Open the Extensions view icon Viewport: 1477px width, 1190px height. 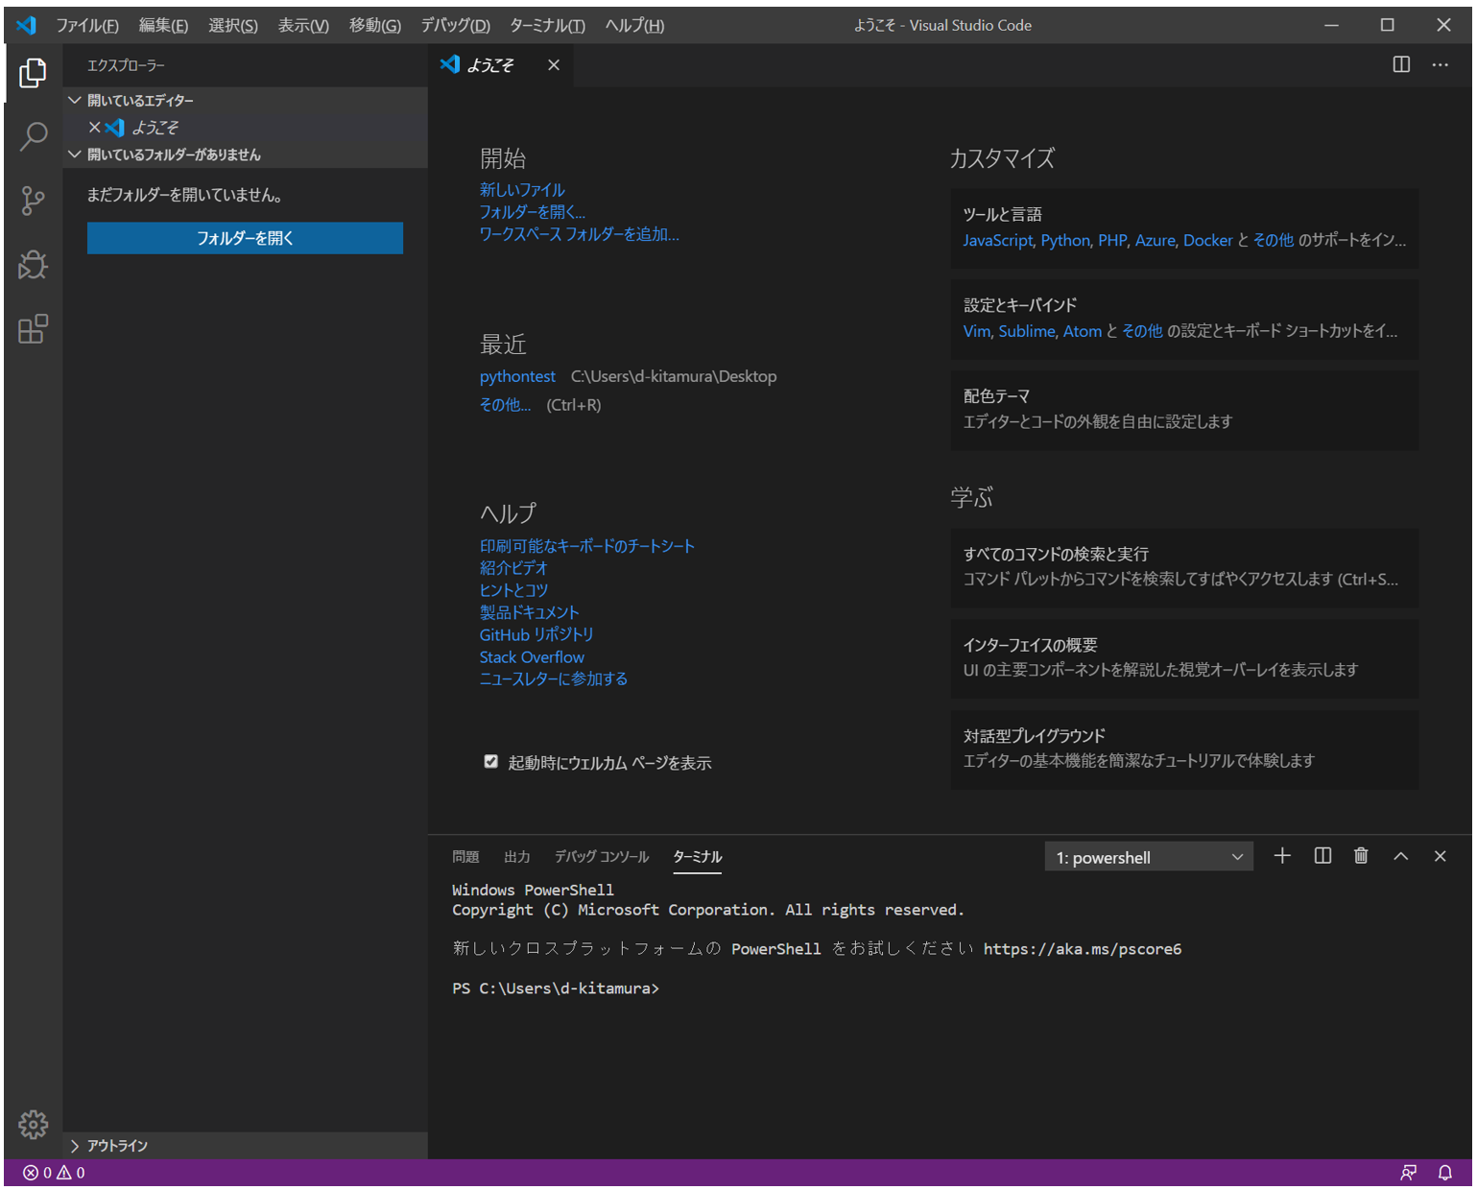(x=33, y=329)
